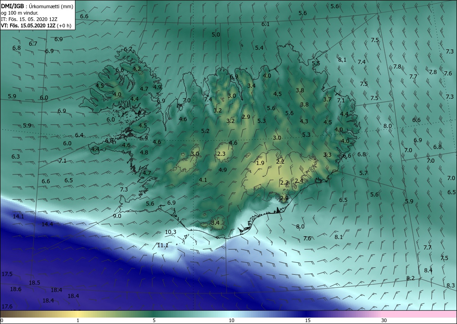
Task: Click the map value '4.3'
Action: tap(304, 121)
